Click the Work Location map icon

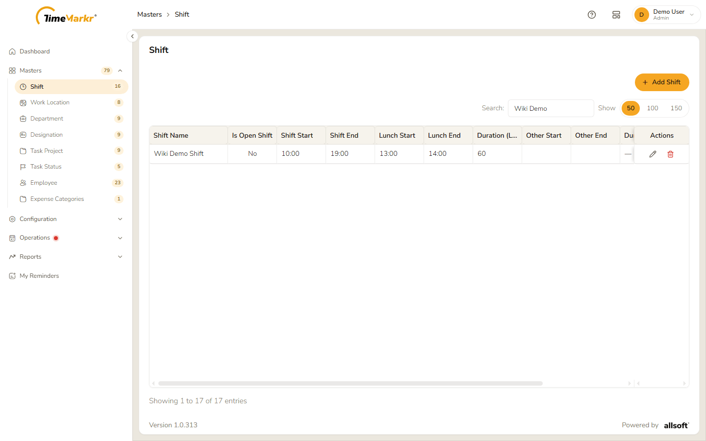click(23, 103)
